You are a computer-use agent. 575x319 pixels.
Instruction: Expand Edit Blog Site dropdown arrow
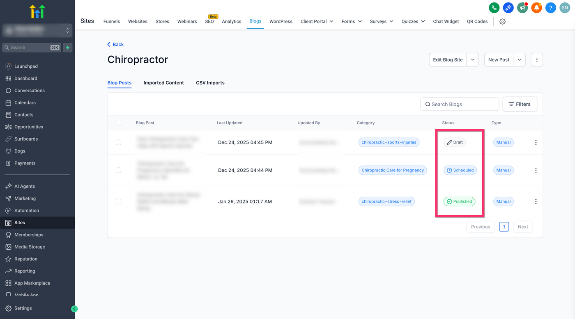pyautogui.click(x=473, y=60)
